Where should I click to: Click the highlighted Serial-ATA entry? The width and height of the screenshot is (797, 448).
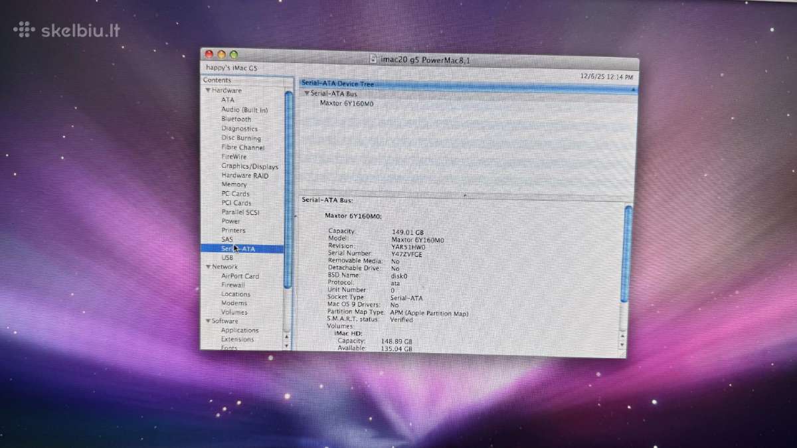(242, 249)
